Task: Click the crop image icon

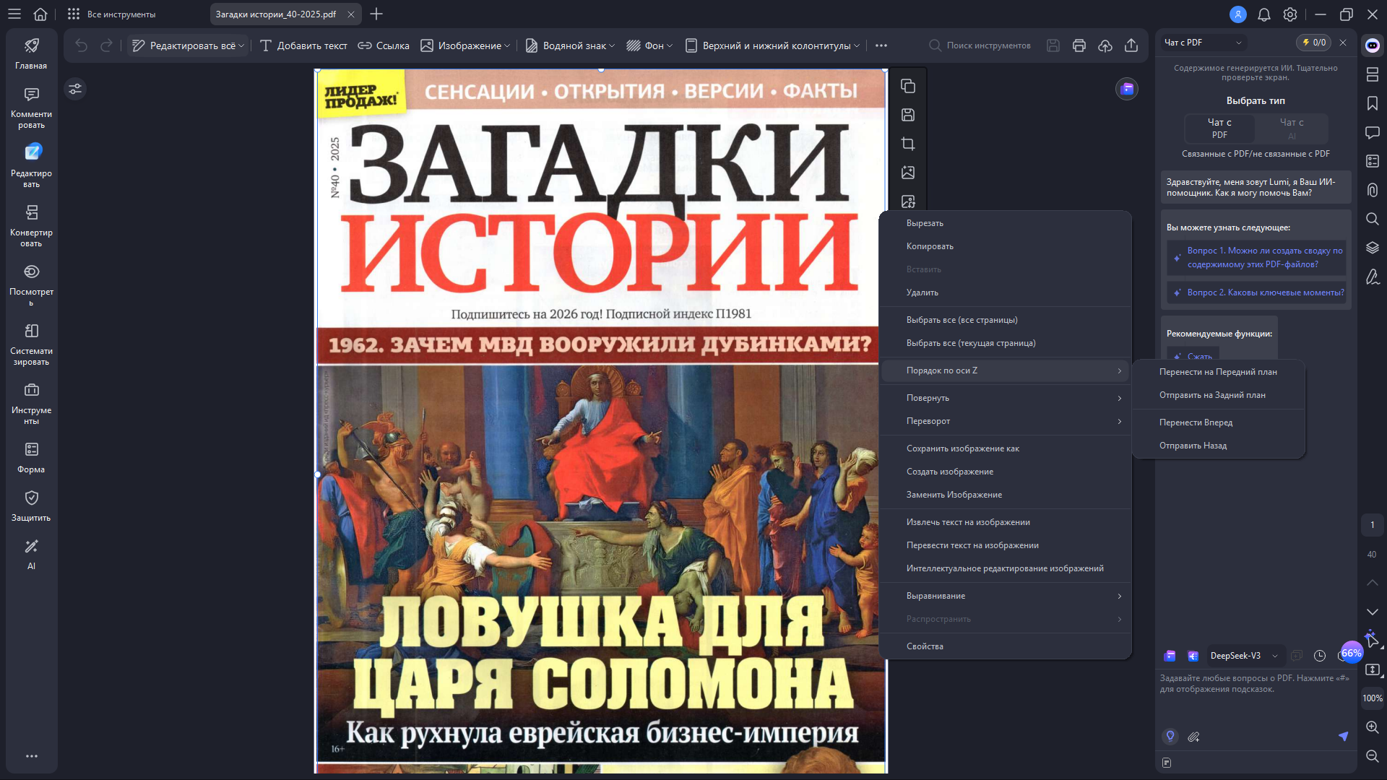Action: coord(908,144)
